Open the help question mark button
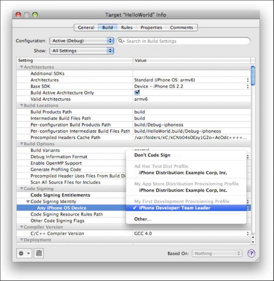 [x=251, y=254]
